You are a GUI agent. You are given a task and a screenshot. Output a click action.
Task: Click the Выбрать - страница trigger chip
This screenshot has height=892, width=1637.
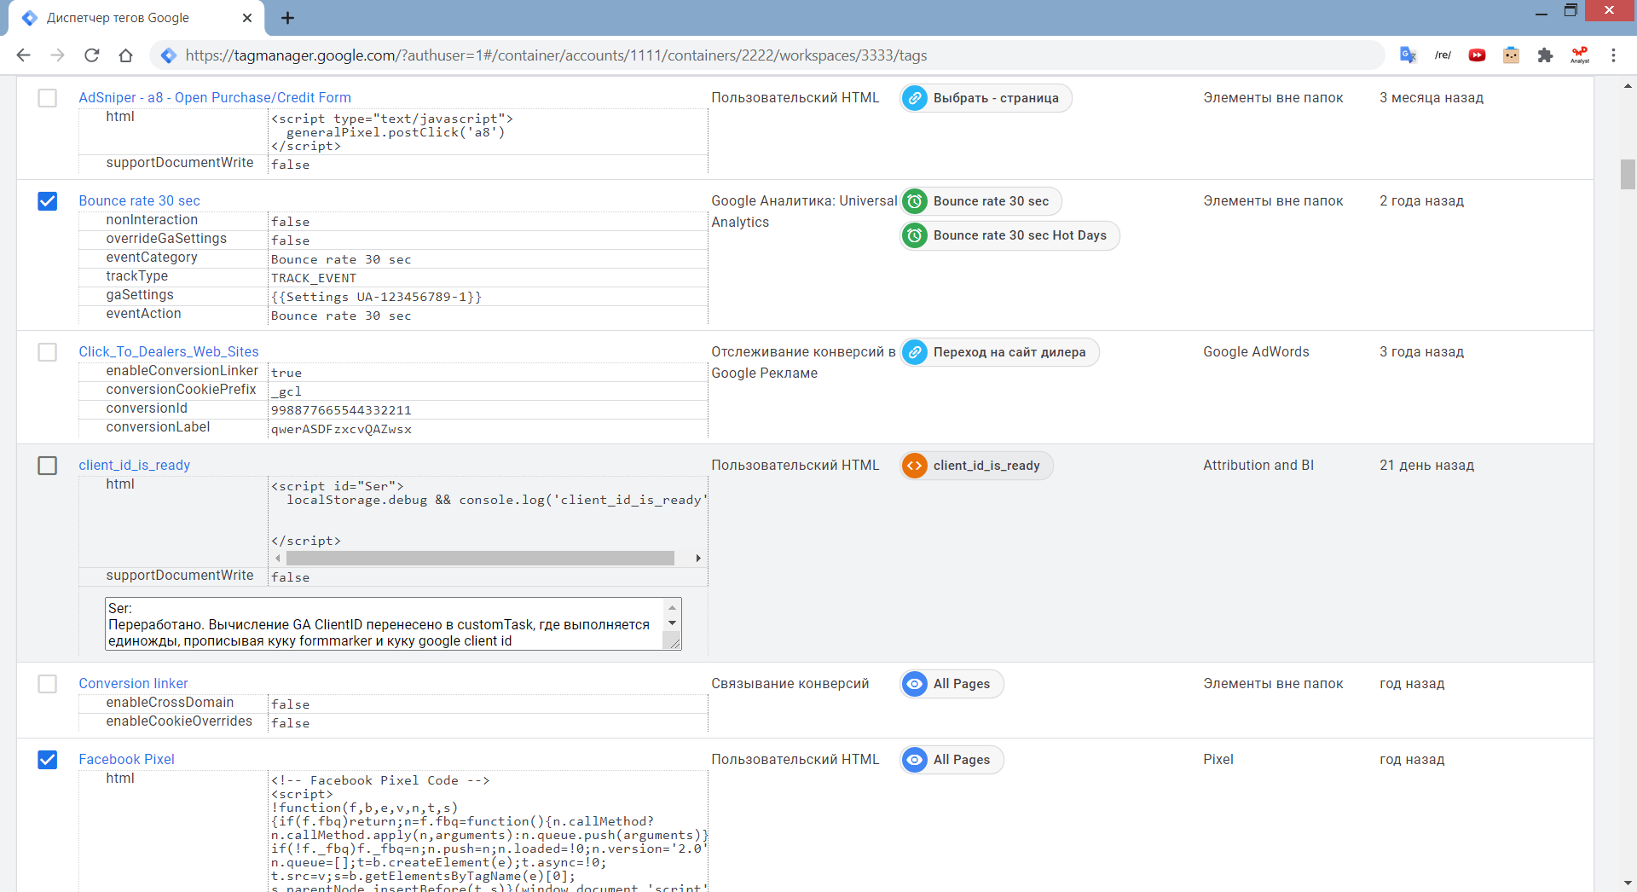(x=986, y=98)
